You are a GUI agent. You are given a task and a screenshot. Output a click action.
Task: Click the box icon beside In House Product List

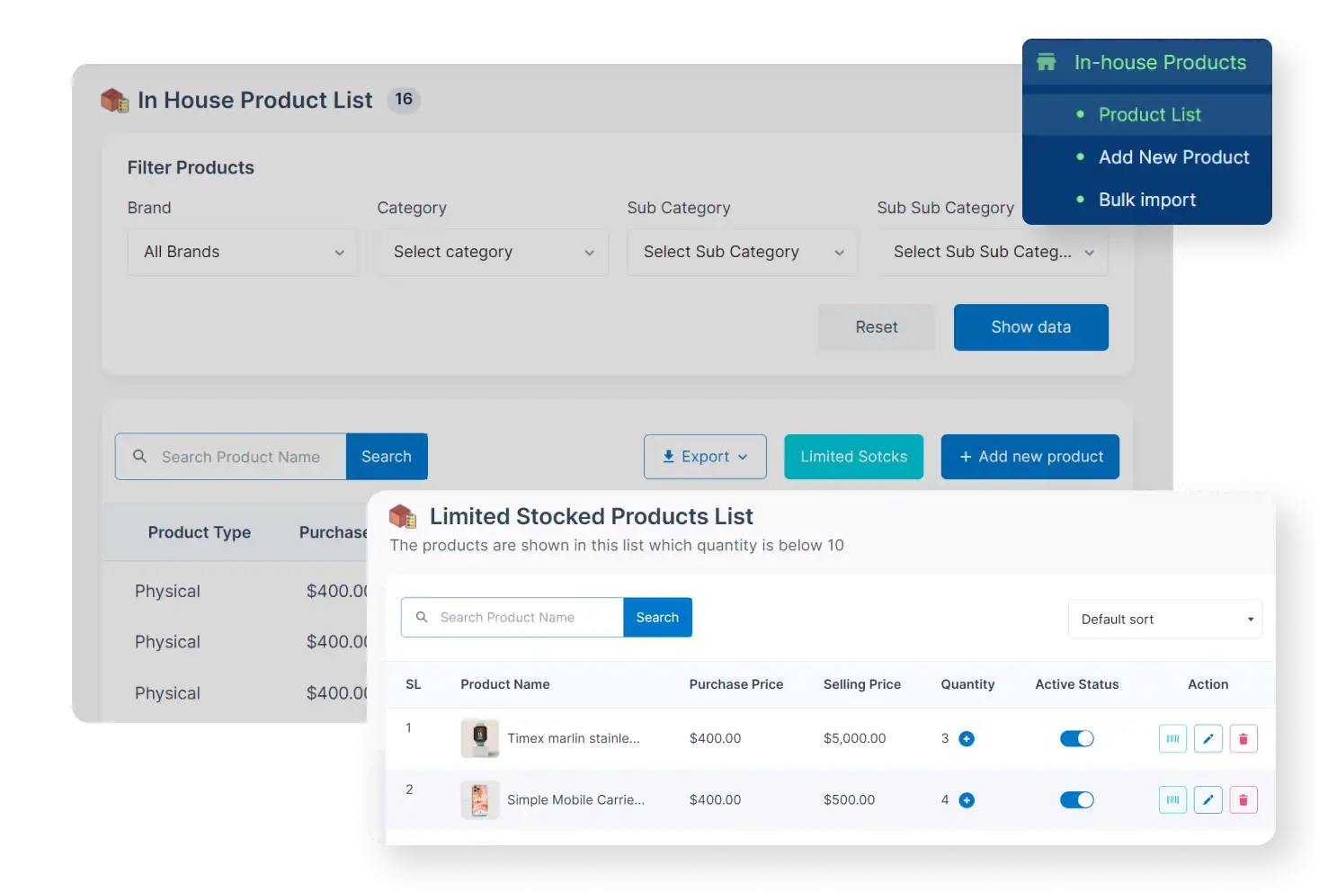point(113,100)
